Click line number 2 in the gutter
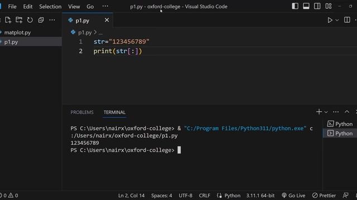Screen dimensions: 357x200 tap(81, 51)
